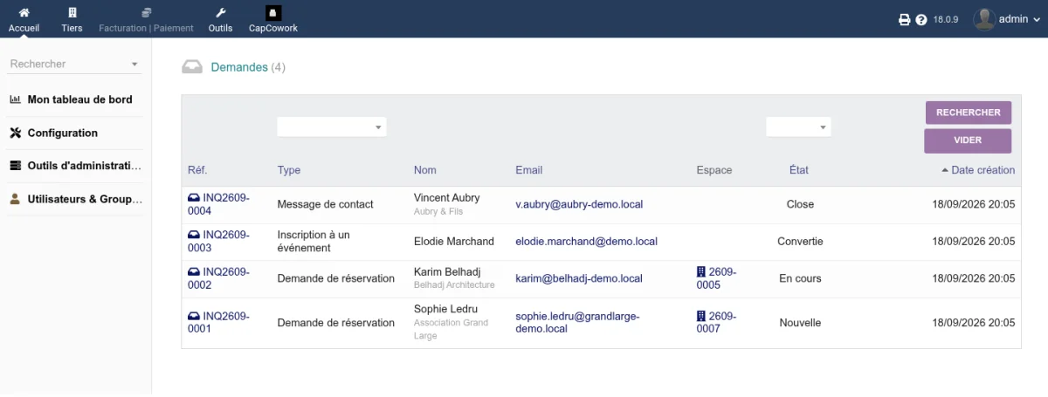Sort by Réf. column header
Screen dimensions: 1048x397
[x=197, y=170]
